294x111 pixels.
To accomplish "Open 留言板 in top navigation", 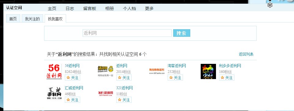I will click(90, 9).
